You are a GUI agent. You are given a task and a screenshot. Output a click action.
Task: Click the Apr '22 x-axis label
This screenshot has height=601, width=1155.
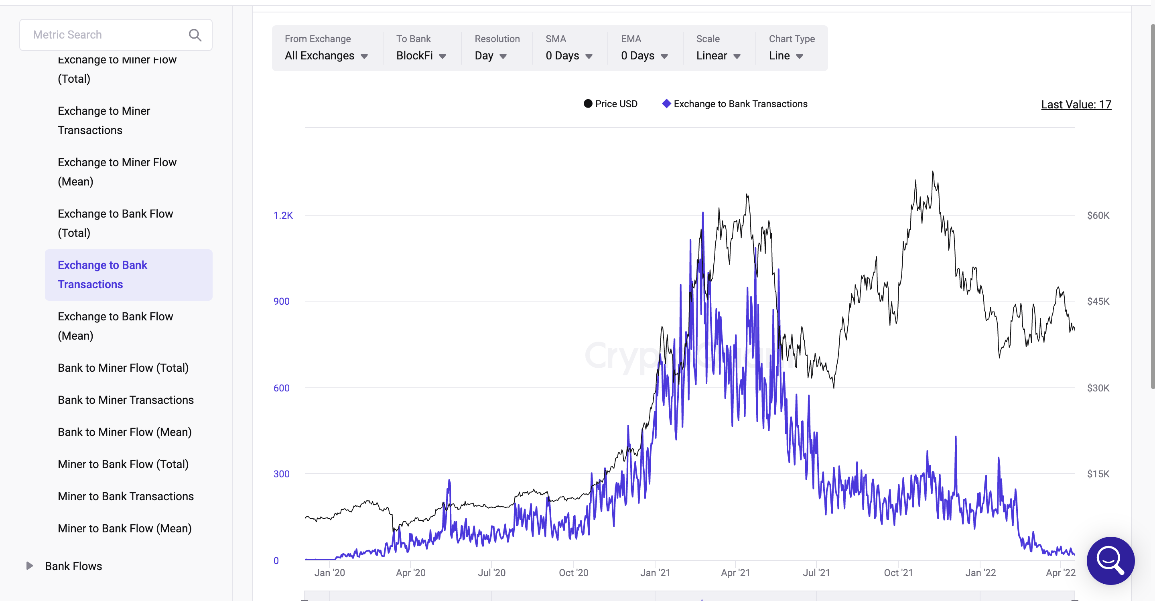1060,573
